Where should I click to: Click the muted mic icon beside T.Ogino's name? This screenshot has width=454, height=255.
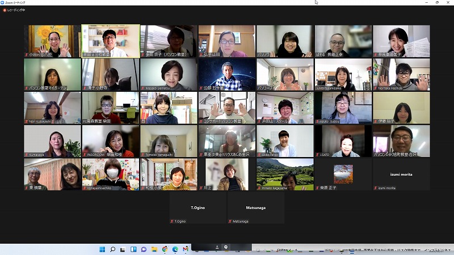(172, 222)
